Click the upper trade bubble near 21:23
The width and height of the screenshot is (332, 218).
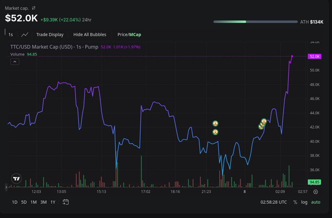coord(215,123)
